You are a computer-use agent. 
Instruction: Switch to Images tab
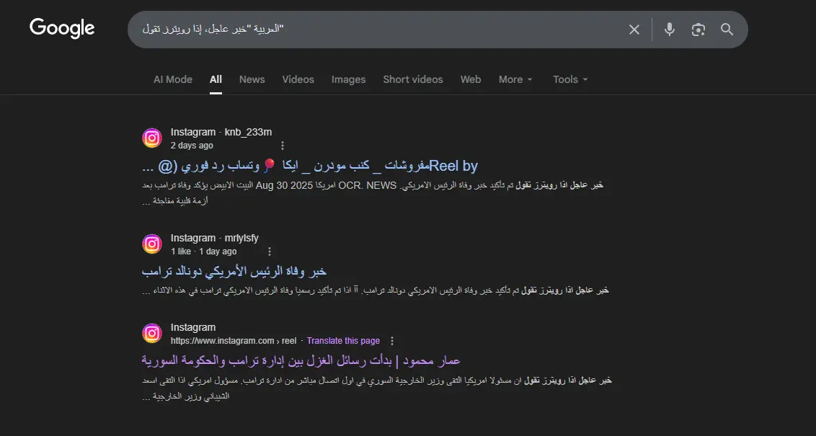pos(348,79)
